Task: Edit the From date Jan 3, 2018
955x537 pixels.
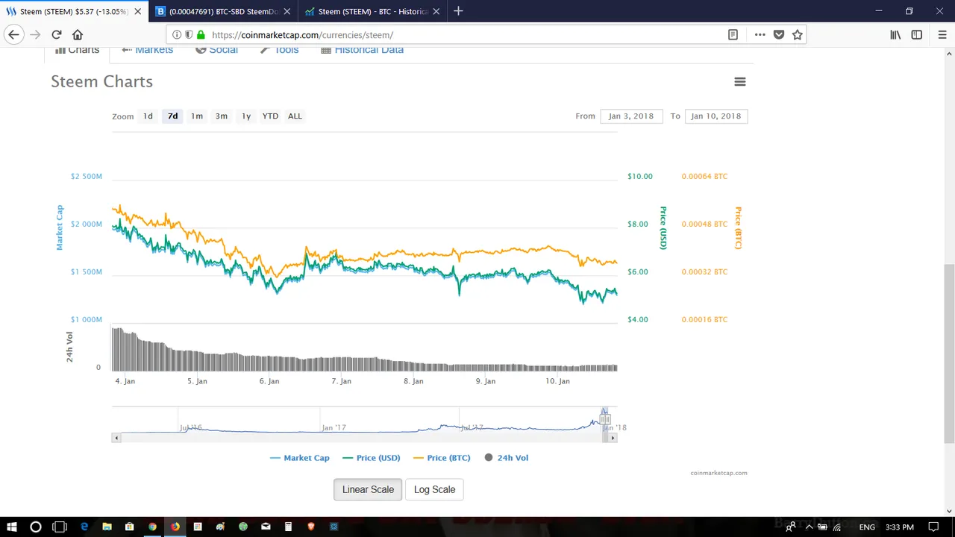Action: point(631,116)
